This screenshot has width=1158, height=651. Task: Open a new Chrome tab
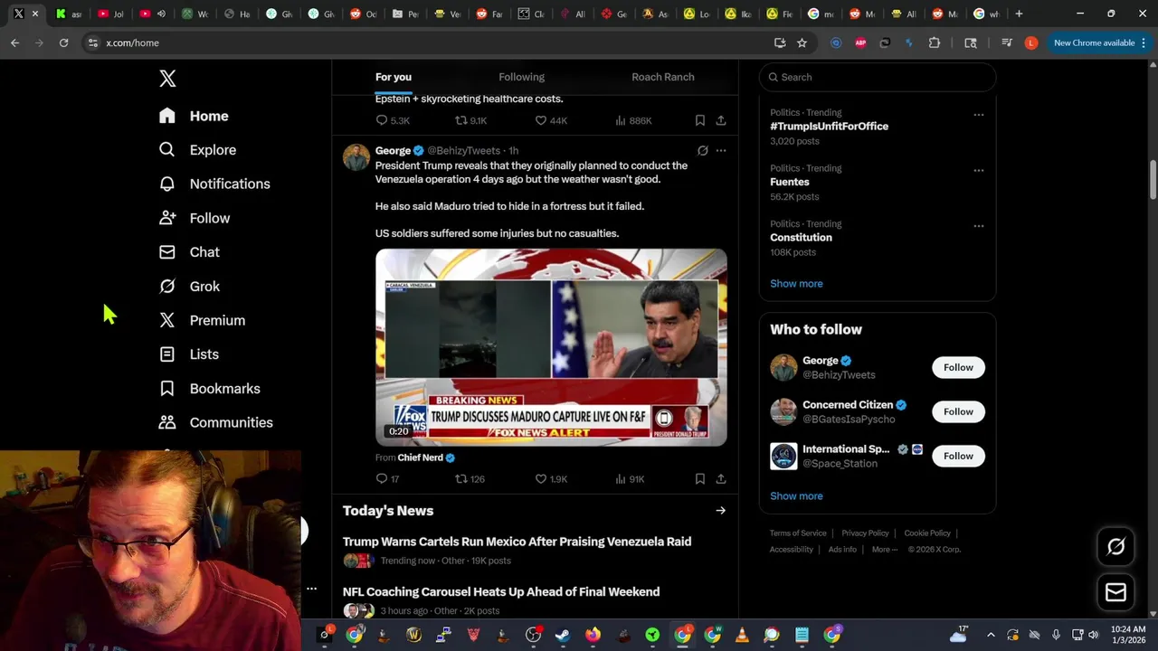pyautogui.click(x=1019, y=14)
